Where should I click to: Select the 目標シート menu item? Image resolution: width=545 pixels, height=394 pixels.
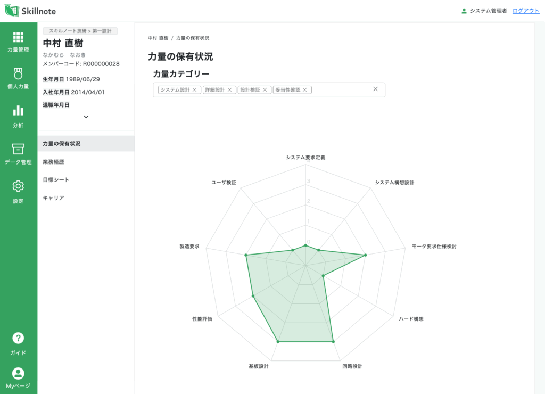pyautogui.click(x=56, y=180)
